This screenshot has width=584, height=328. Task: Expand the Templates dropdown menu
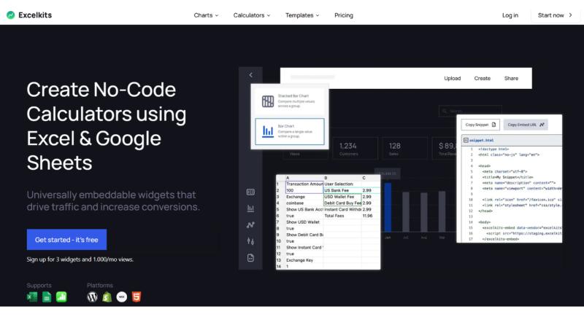pyautogui.click(x=302, y=15)
